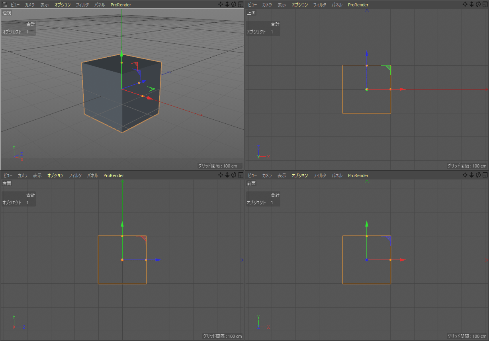Open フィルタ menu in perspective viewport
The image size is (489, 341).
point(82,5)
